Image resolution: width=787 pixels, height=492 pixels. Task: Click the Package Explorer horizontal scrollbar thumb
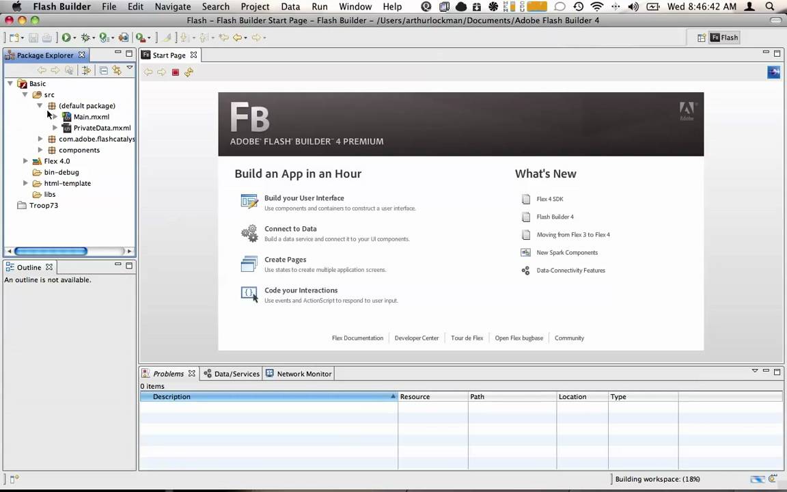point(51,251)
